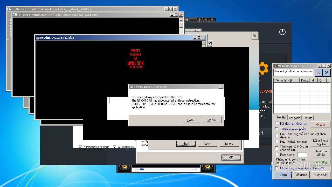This screenshot has height=187, width=332.
Task: Click the Doublepulsar console title bar icon
Action: click(15, 15)
